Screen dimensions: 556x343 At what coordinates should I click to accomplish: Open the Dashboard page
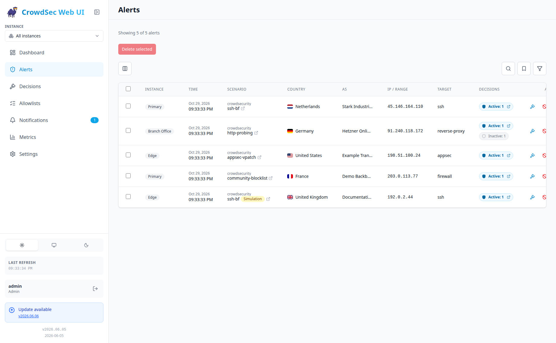[54, 53]
